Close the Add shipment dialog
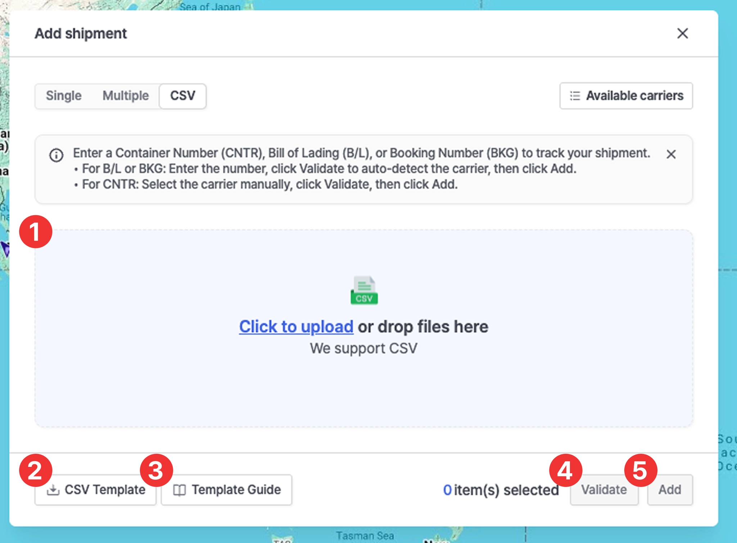 (682, 33)
